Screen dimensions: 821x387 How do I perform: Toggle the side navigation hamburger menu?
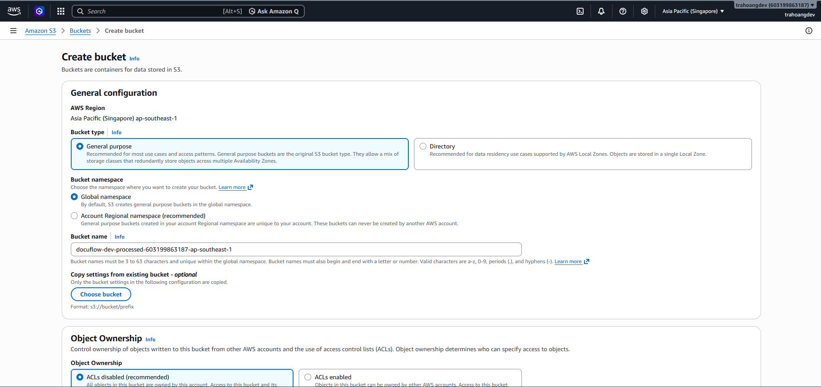click(x=13, y=31)
